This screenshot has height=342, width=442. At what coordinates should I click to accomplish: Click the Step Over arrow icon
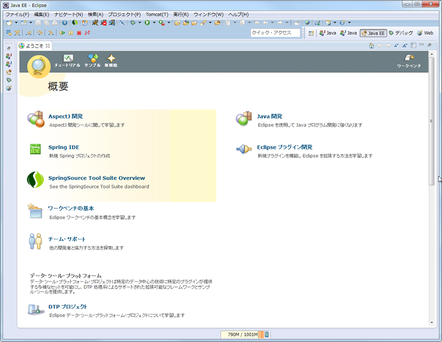point(40,33)
